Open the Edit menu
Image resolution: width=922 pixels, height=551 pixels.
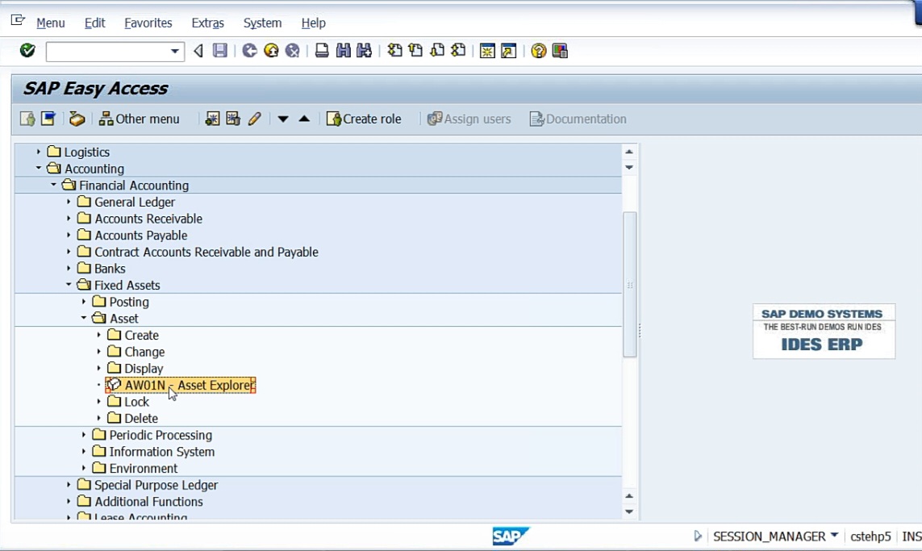[94, 23]
